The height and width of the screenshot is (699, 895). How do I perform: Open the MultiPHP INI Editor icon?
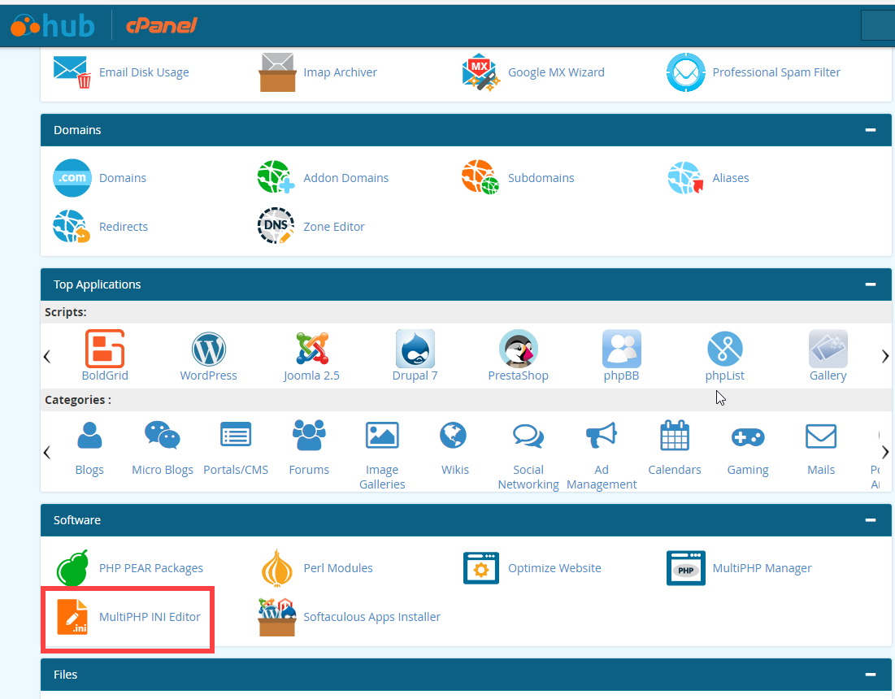(72, 617)
